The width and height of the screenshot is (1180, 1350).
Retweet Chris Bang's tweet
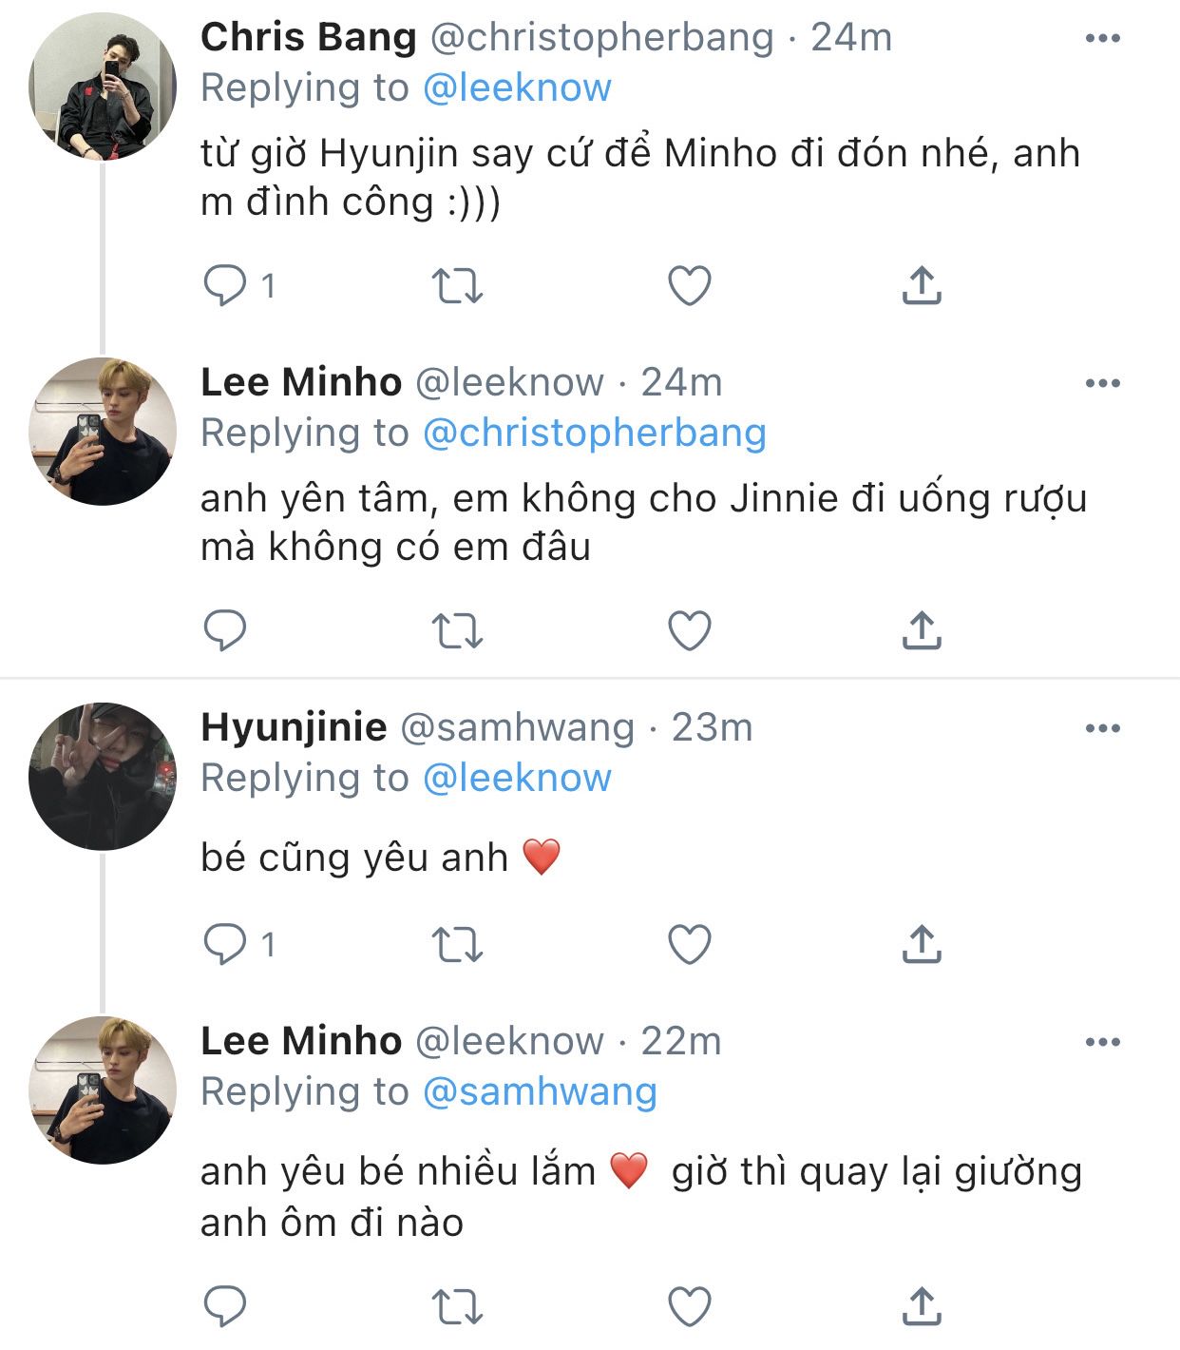458,285
